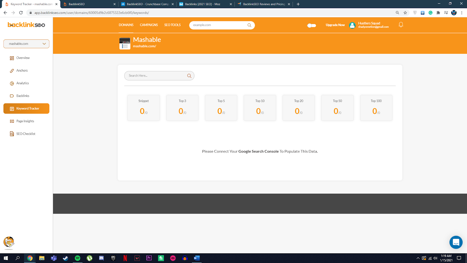Switch to the BacklinkSEO - Crunchbase browser tab
This screenshot has height=263, width=467.
147,4
